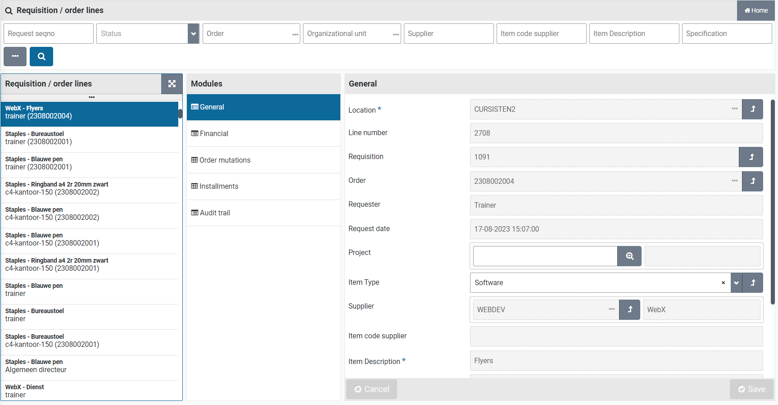The width and height of the screenshot is (778, 405).
Task: Expand the Item Type dropdown arrow
Action: (x=736, y=283)
